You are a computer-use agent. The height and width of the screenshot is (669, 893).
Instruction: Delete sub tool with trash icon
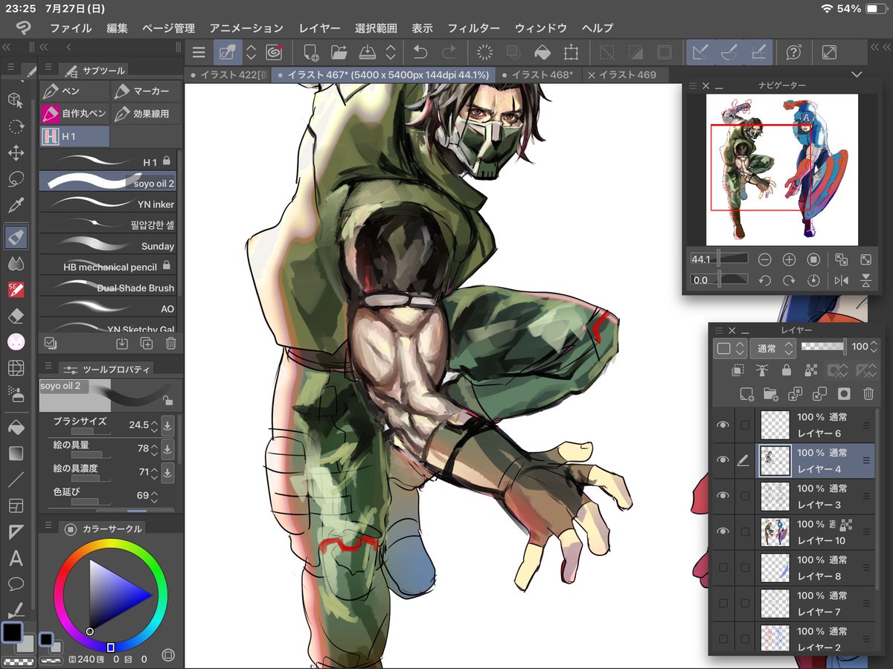tap(170, 343)
